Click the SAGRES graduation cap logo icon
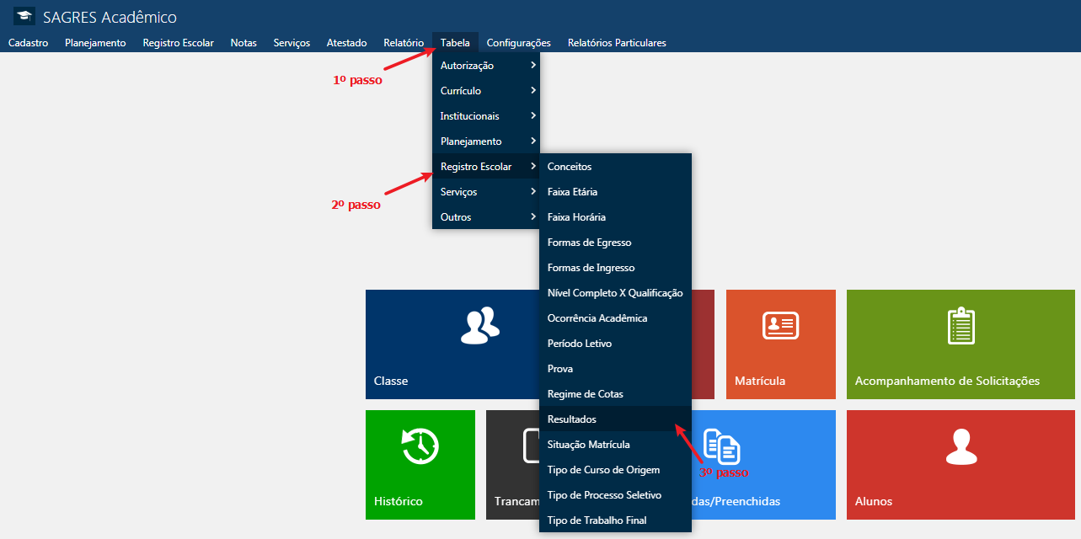 pyautogui.click(x=24, y=17)
